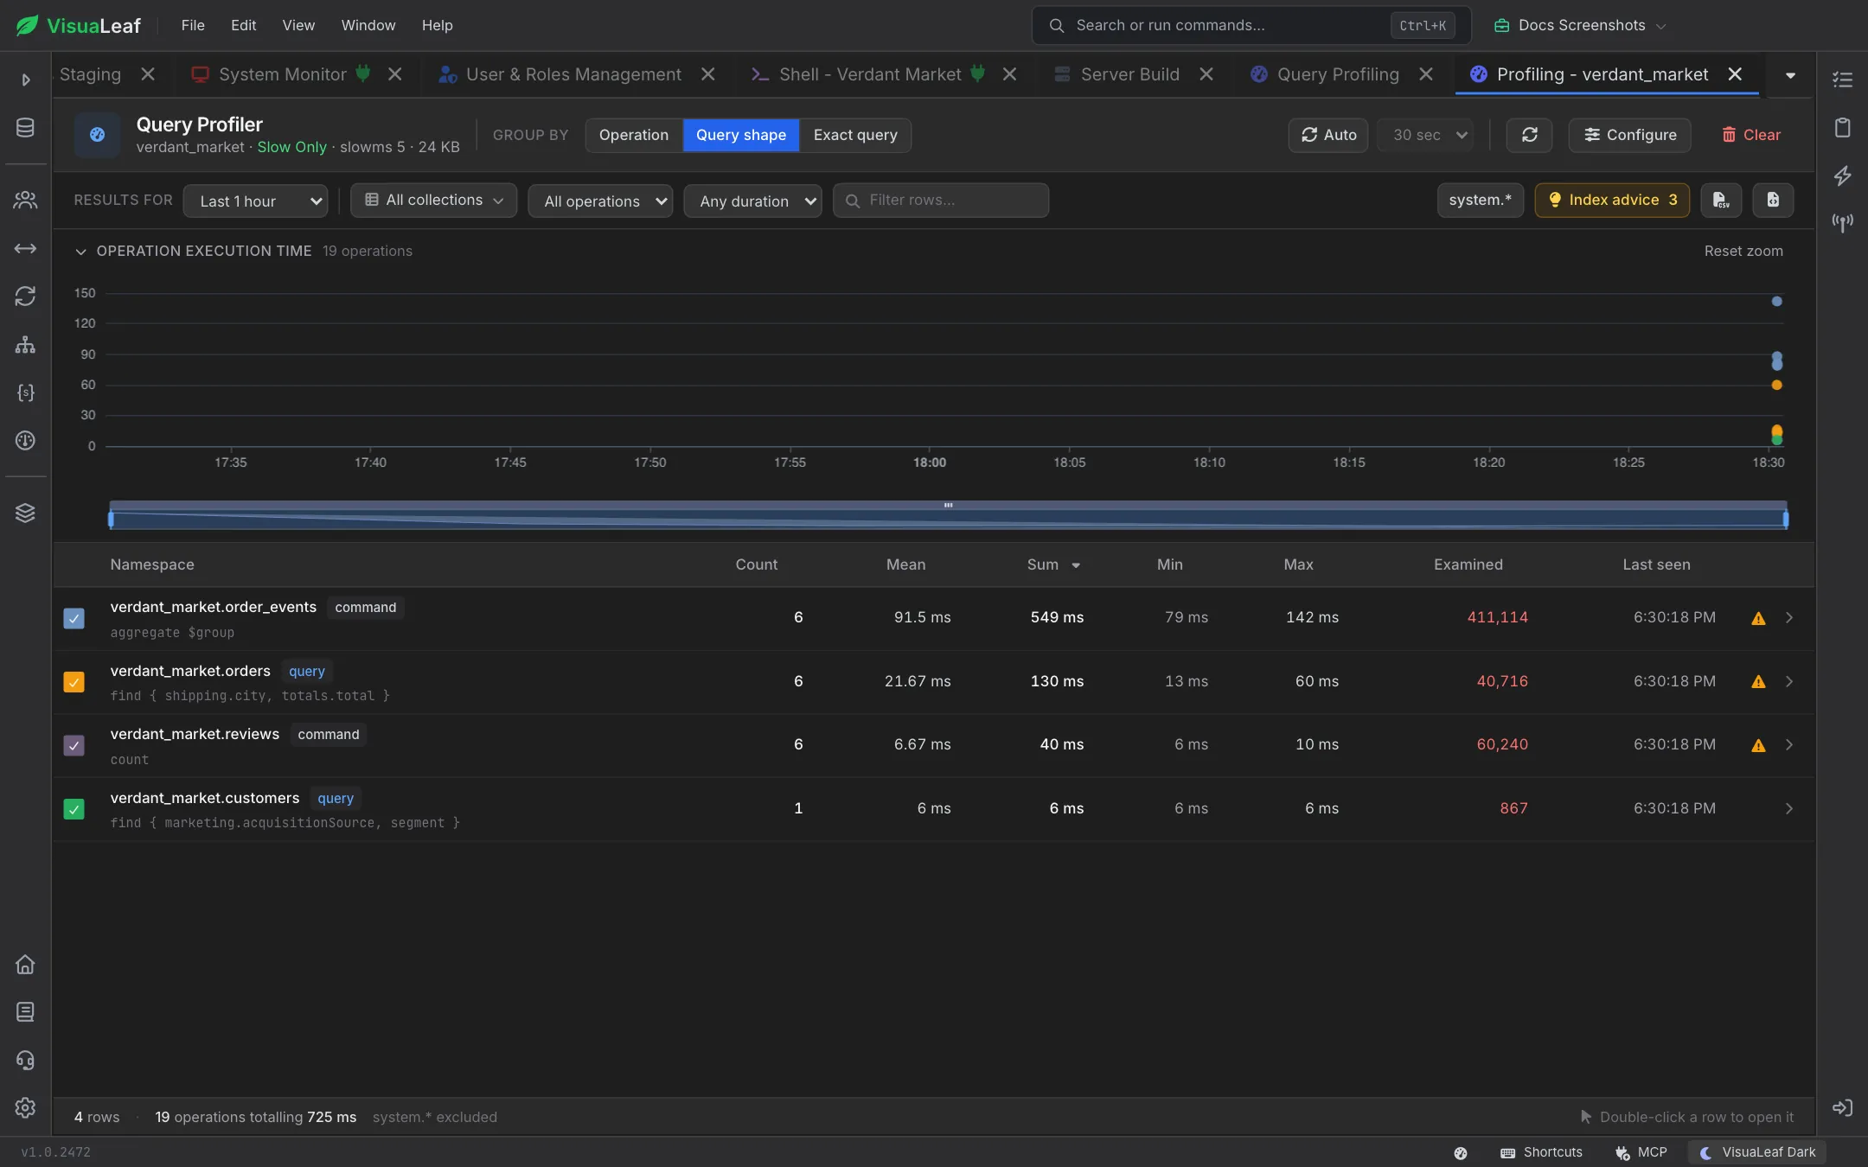1868x1167 pixels.
Task: Group by Exact query
Action: (x=855, y=135)
